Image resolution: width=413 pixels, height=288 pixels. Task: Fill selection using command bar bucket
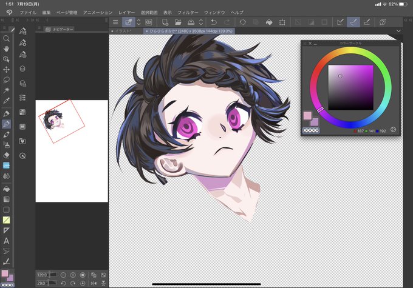tap(269, 22)
